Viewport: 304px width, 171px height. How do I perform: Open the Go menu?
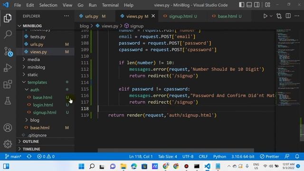[x=80, y=5]
